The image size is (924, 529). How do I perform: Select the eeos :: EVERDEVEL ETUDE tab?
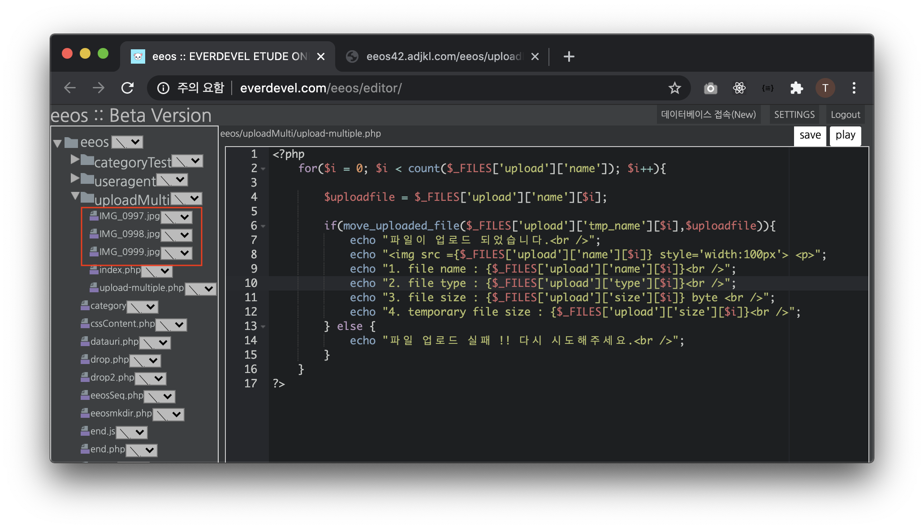click(x=229, y=56)
